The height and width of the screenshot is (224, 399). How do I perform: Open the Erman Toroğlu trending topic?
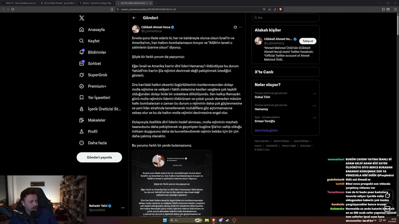click(265, 121)
